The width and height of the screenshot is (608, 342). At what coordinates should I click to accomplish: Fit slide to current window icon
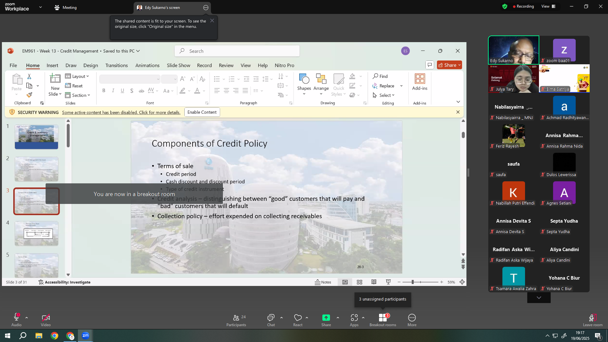462,282
